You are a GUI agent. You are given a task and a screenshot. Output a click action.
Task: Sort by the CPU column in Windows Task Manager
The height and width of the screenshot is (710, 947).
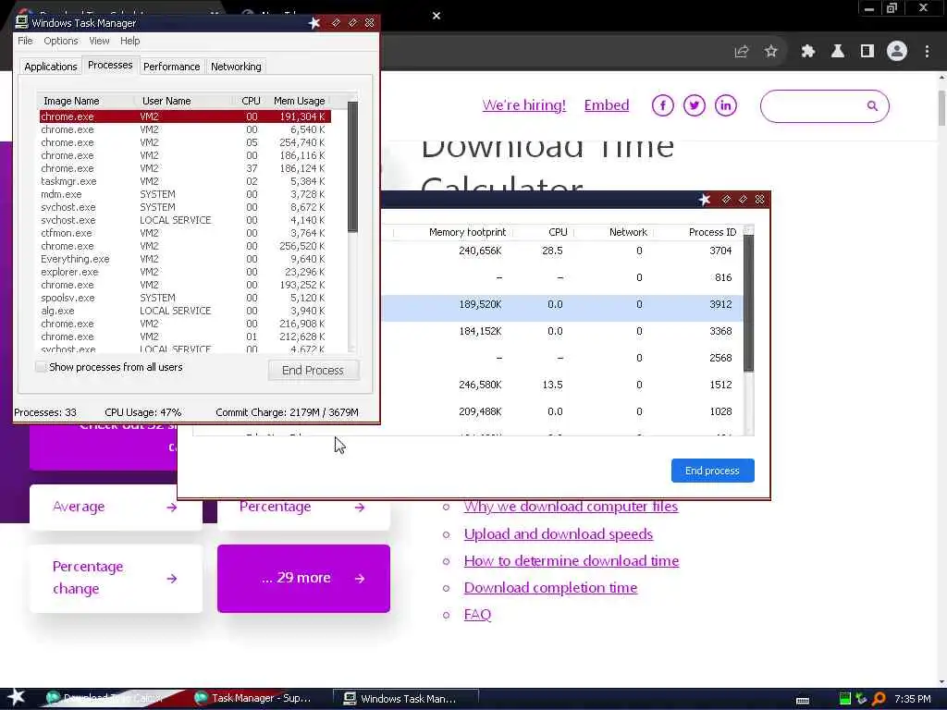[x=250, y=101]
